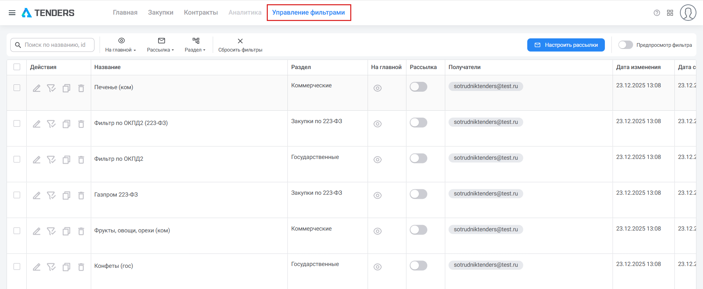Delete the Конфеты (гос) filter via trash icon
703x289 pixels.
click(81, 267)
